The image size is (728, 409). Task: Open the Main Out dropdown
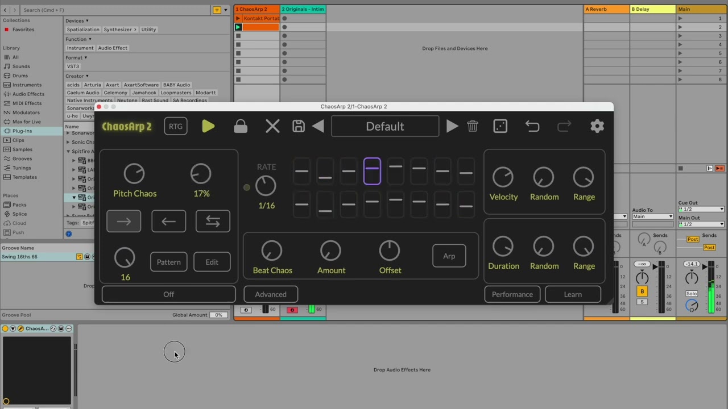(701, 224)
